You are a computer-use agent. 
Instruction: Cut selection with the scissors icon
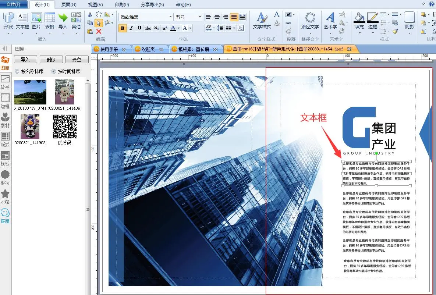tap(90, 14)
